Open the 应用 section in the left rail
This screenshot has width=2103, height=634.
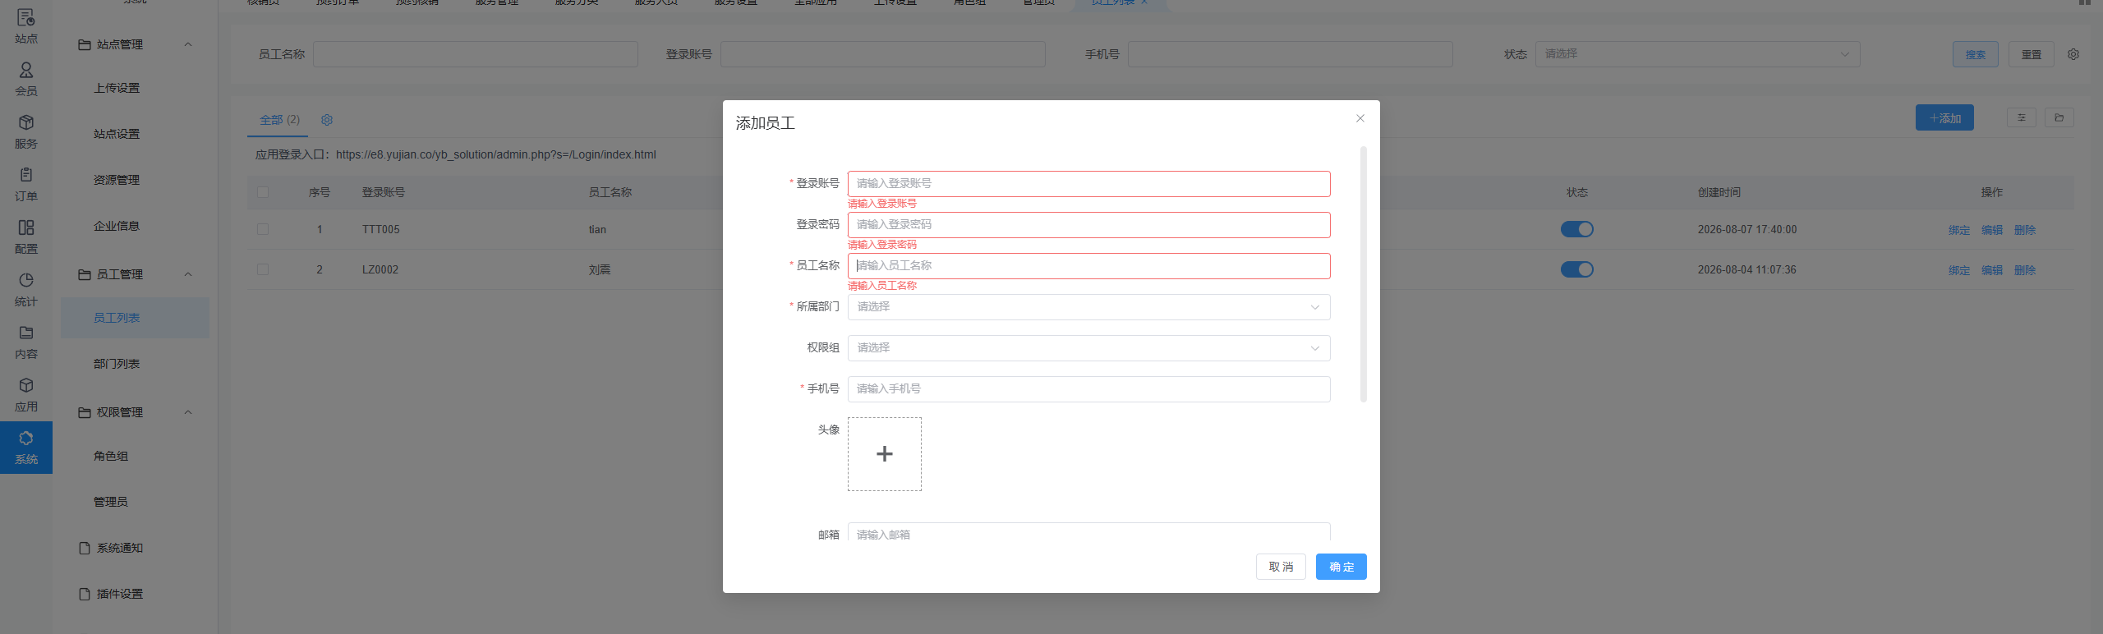click(26, 395)
